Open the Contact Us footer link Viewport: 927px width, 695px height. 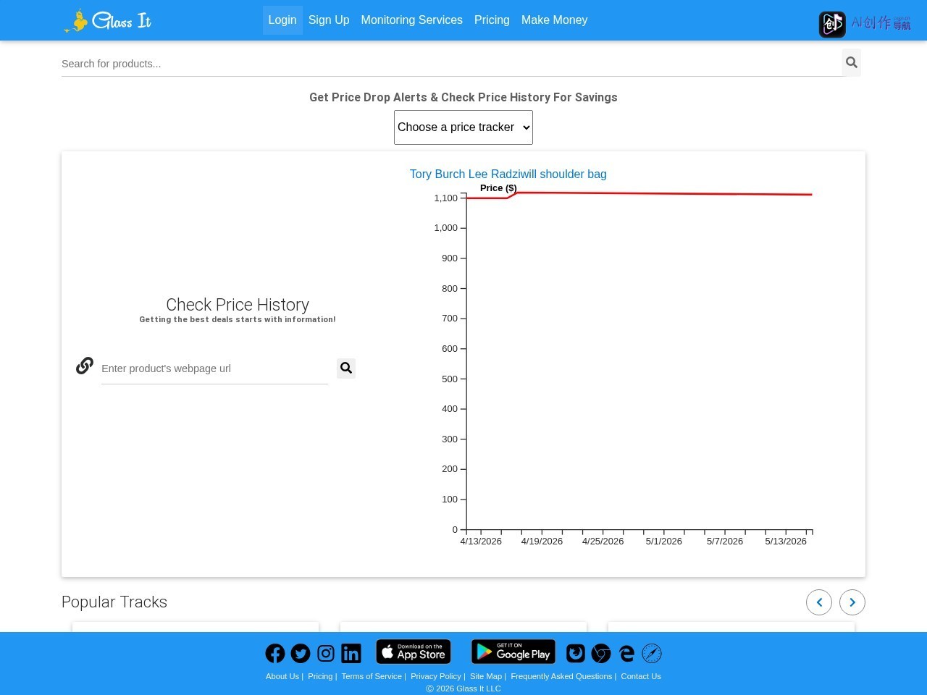click(x=641, y=676)
